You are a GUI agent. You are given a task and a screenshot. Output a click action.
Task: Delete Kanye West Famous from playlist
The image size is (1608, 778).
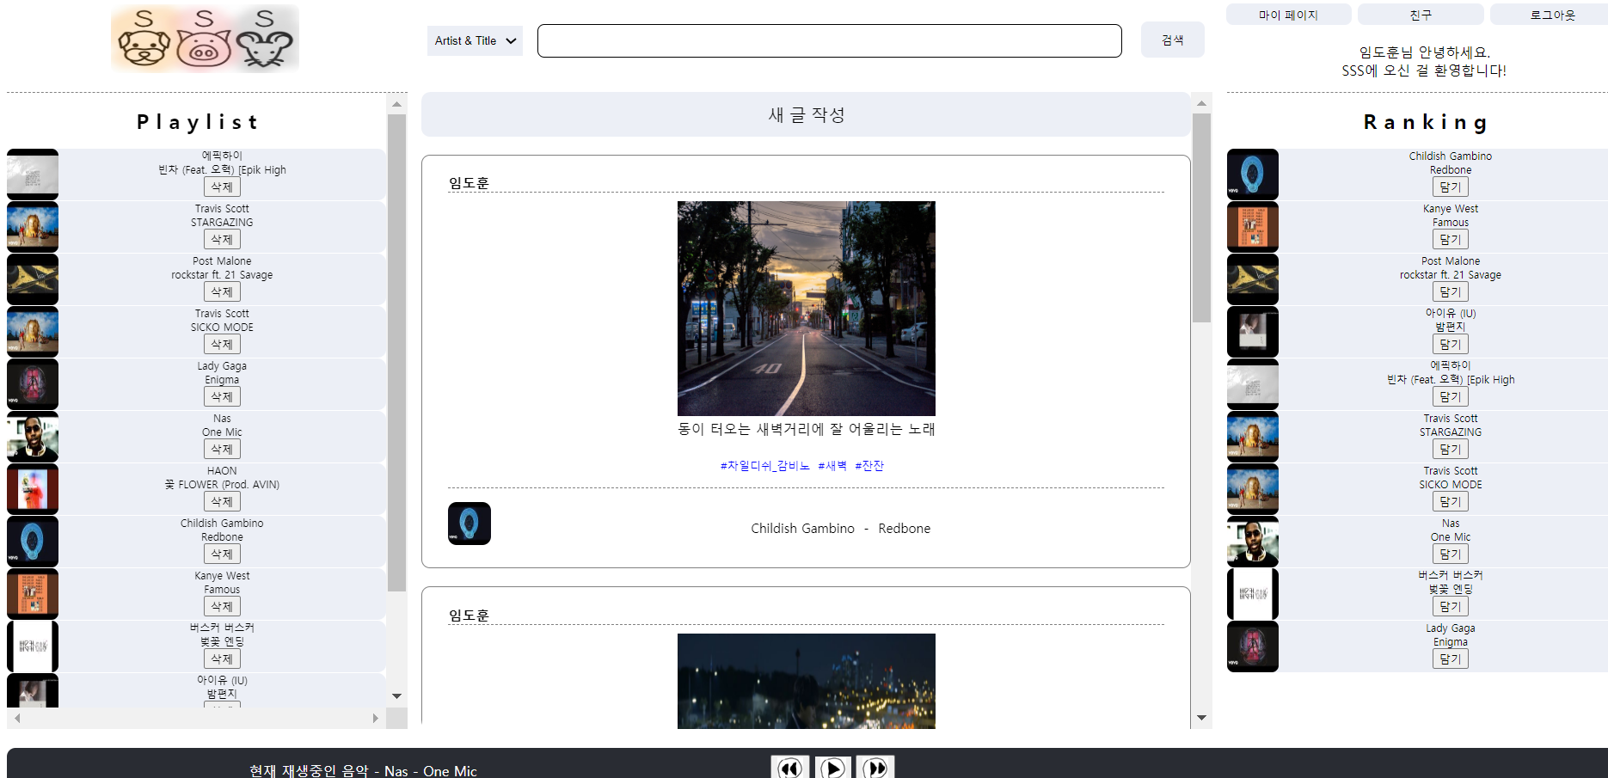222,606
